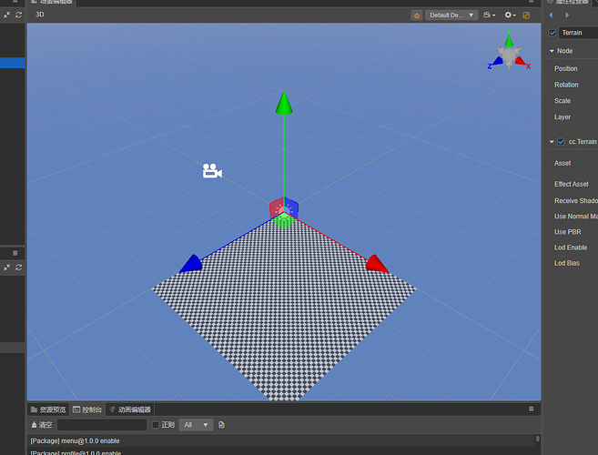Click the Asset property label
Viewport: 598px width, 455px height.
pyautogui.click(x=563, y=163)
